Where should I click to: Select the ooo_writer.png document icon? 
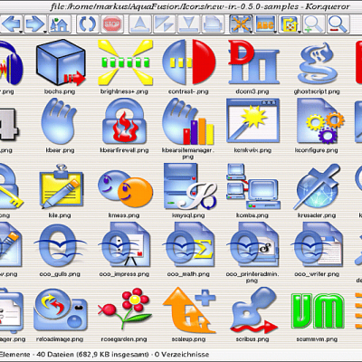[318, 244]
